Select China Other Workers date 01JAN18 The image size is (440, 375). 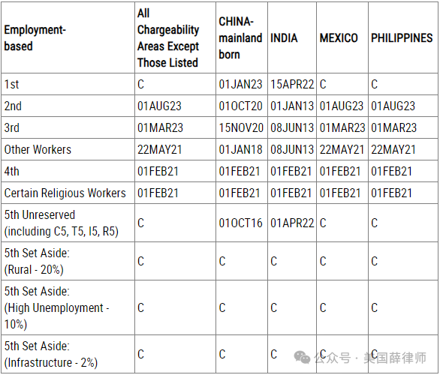240,150
